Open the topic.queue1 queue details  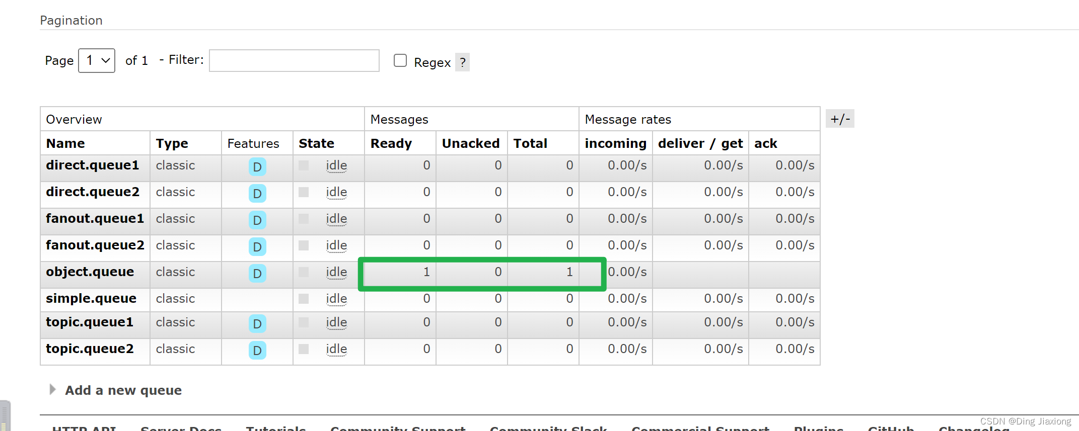(x=90, y=322)
